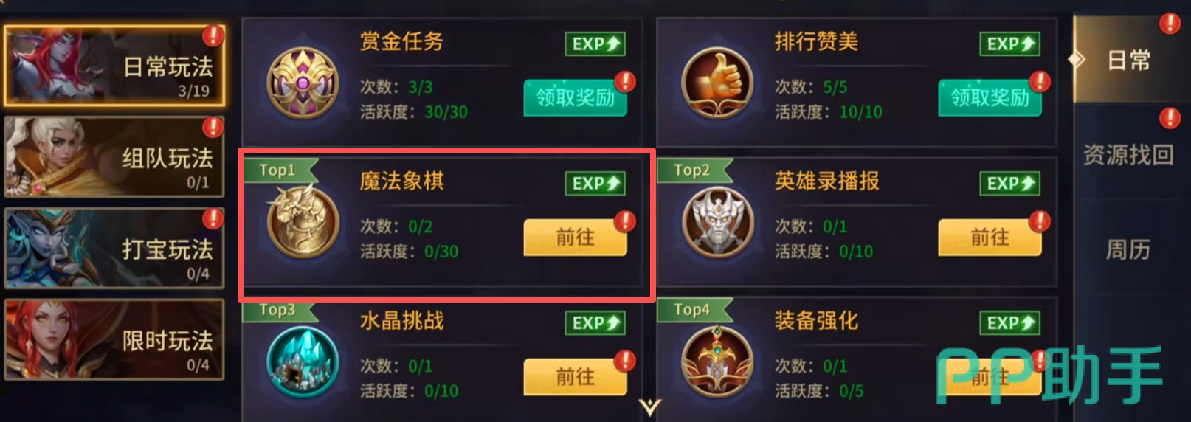The height and width of the screenshot is (422, 1191).
Task: Switch to the 日常 tab
Action: tap(1128, 60)
